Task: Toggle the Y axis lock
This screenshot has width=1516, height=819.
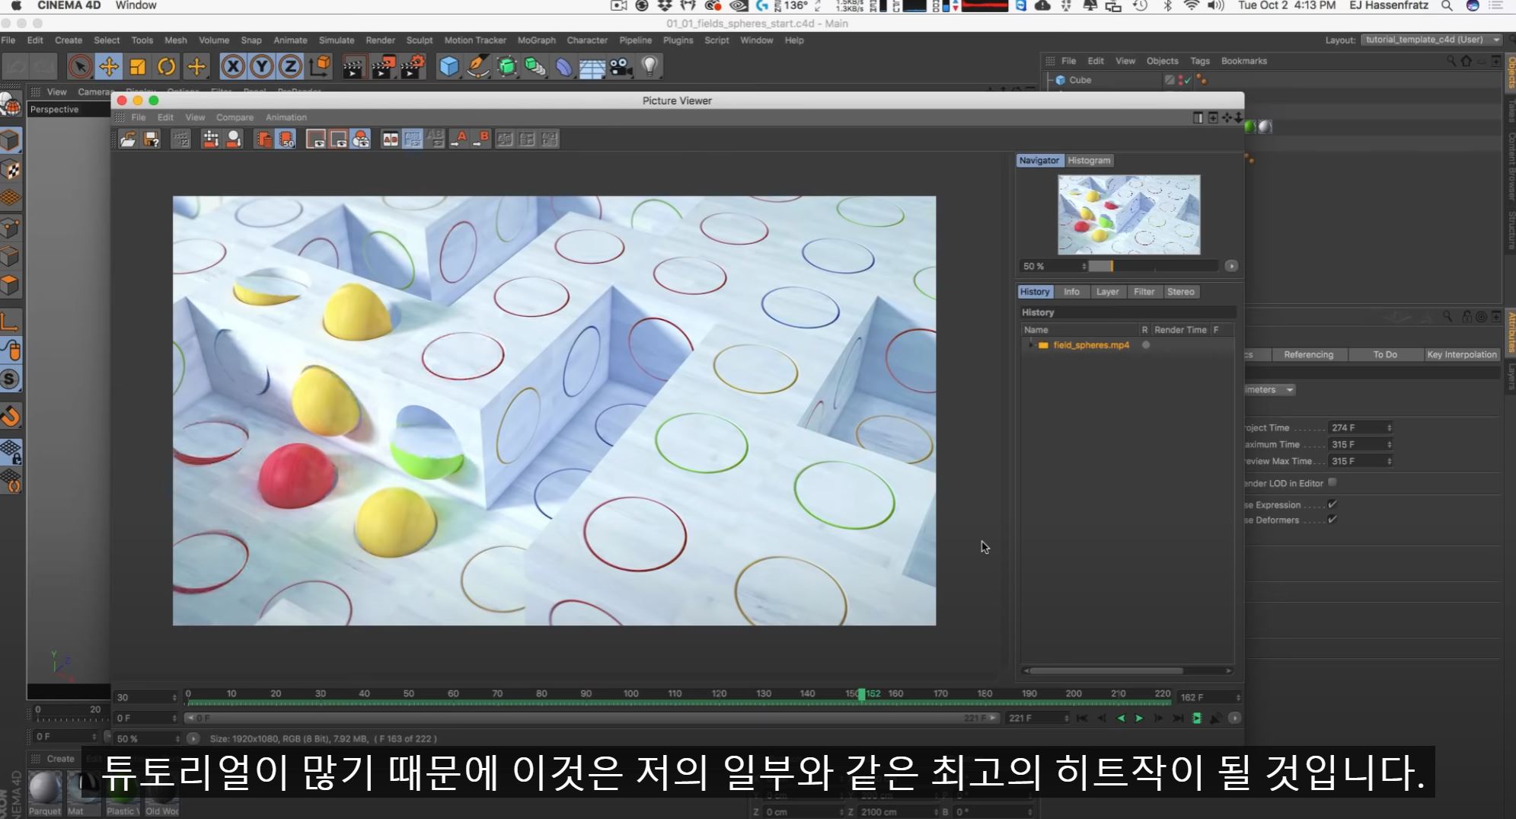Action: click(262, 67)
